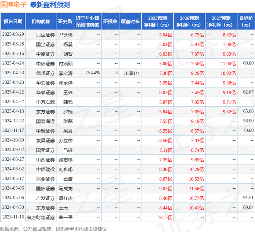Viewport: 255px width, 232px height.
Task: Select the 研报数 column header
Action: pos(110,21)
